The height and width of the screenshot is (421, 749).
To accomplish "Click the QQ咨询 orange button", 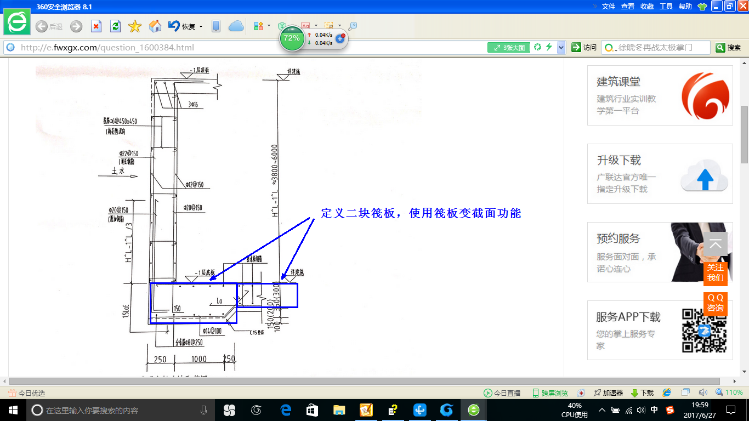I will (716, 303).
